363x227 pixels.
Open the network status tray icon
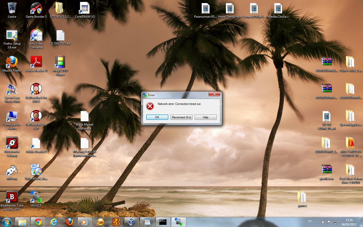335,222
